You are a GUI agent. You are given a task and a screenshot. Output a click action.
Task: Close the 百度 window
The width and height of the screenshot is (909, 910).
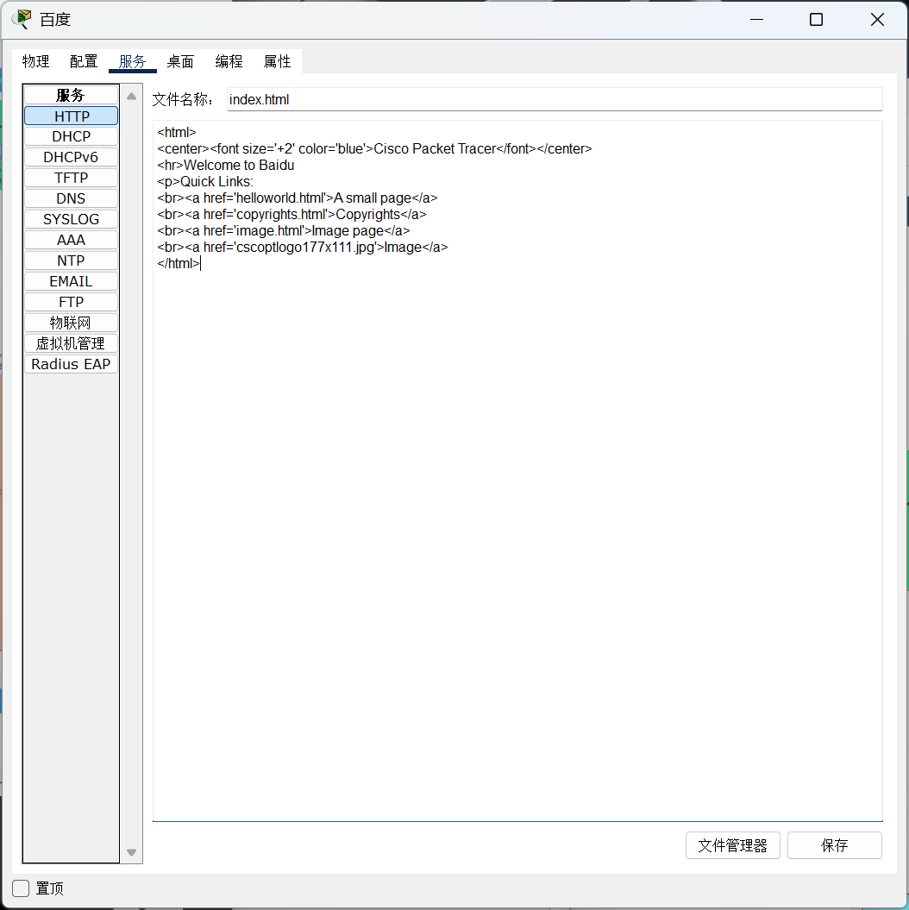pyautogui.click(x=877, y=19)
